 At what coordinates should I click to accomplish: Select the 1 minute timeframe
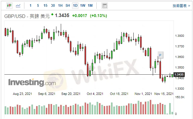click(x=31, y=6)
